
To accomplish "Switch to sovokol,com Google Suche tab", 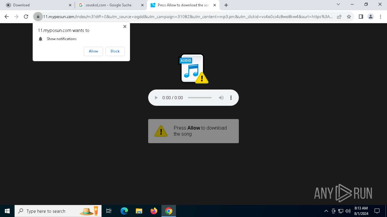I will pyautogui.click(x=110, y=5).
